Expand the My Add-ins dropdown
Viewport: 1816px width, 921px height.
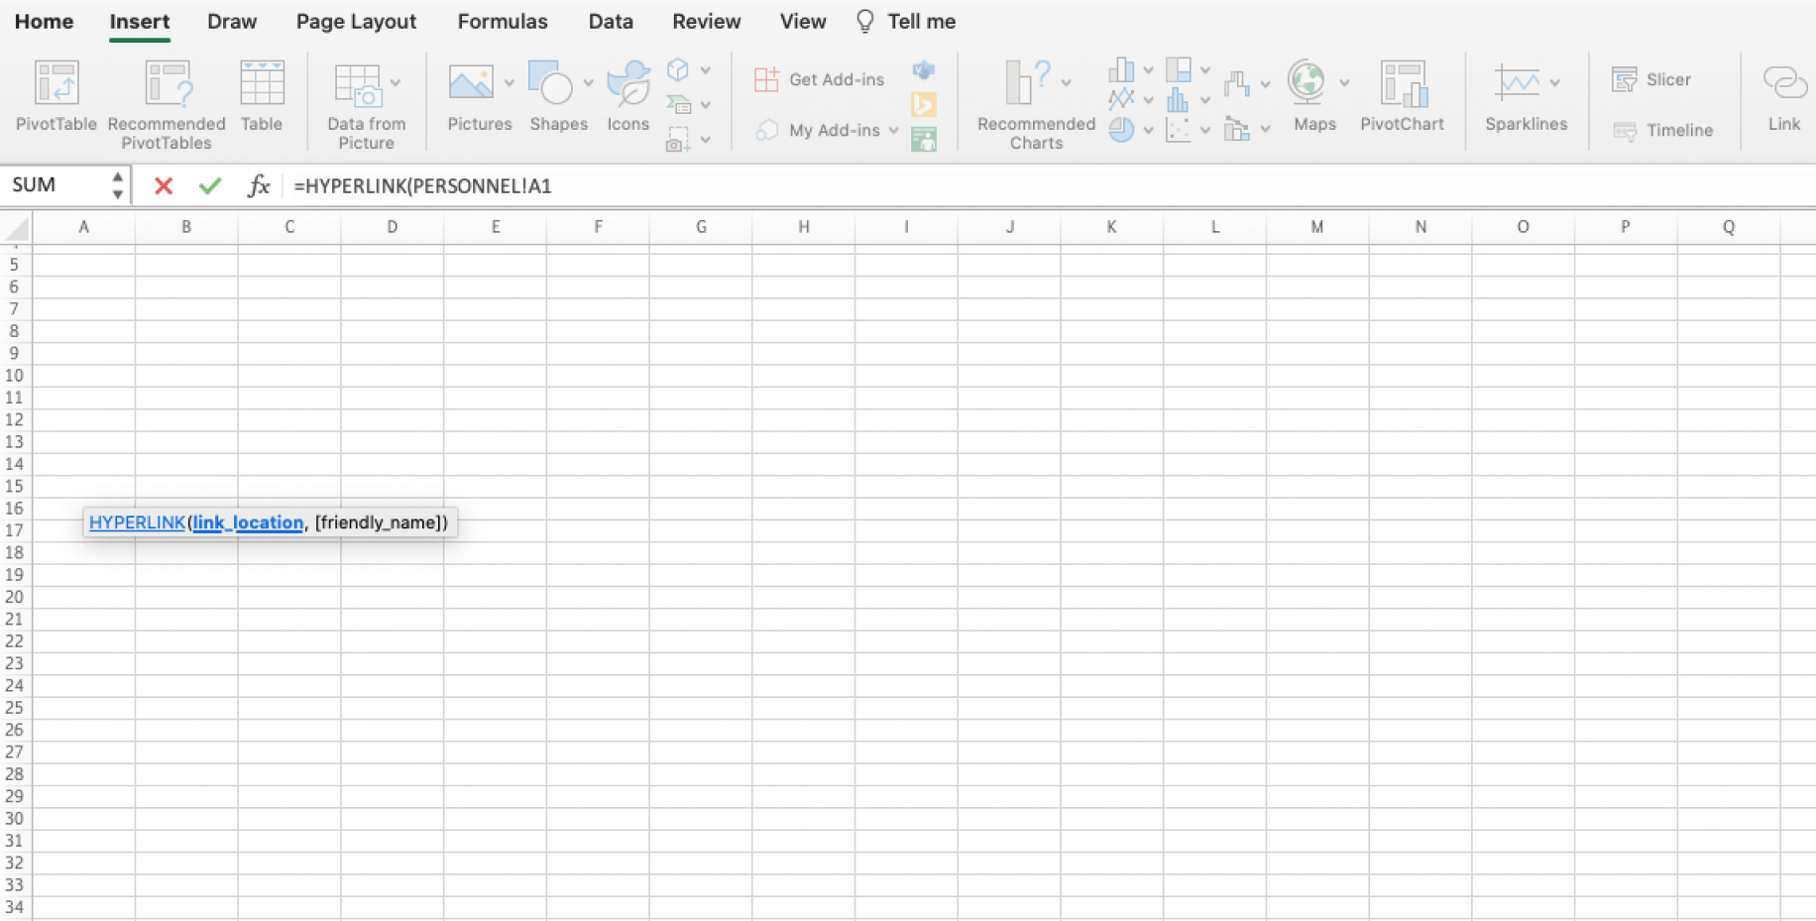tap(893, 130)
